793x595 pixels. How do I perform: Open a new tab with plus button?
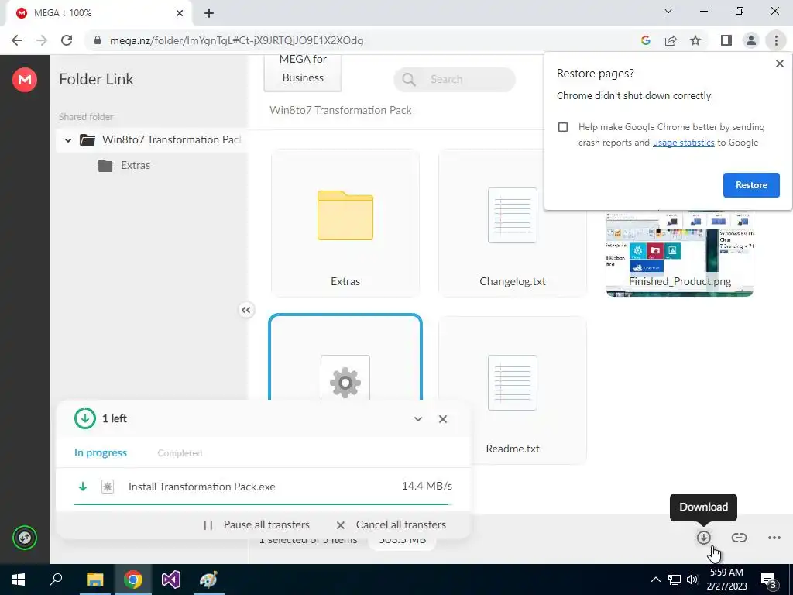pyautogui.click(x=209, y=13)
